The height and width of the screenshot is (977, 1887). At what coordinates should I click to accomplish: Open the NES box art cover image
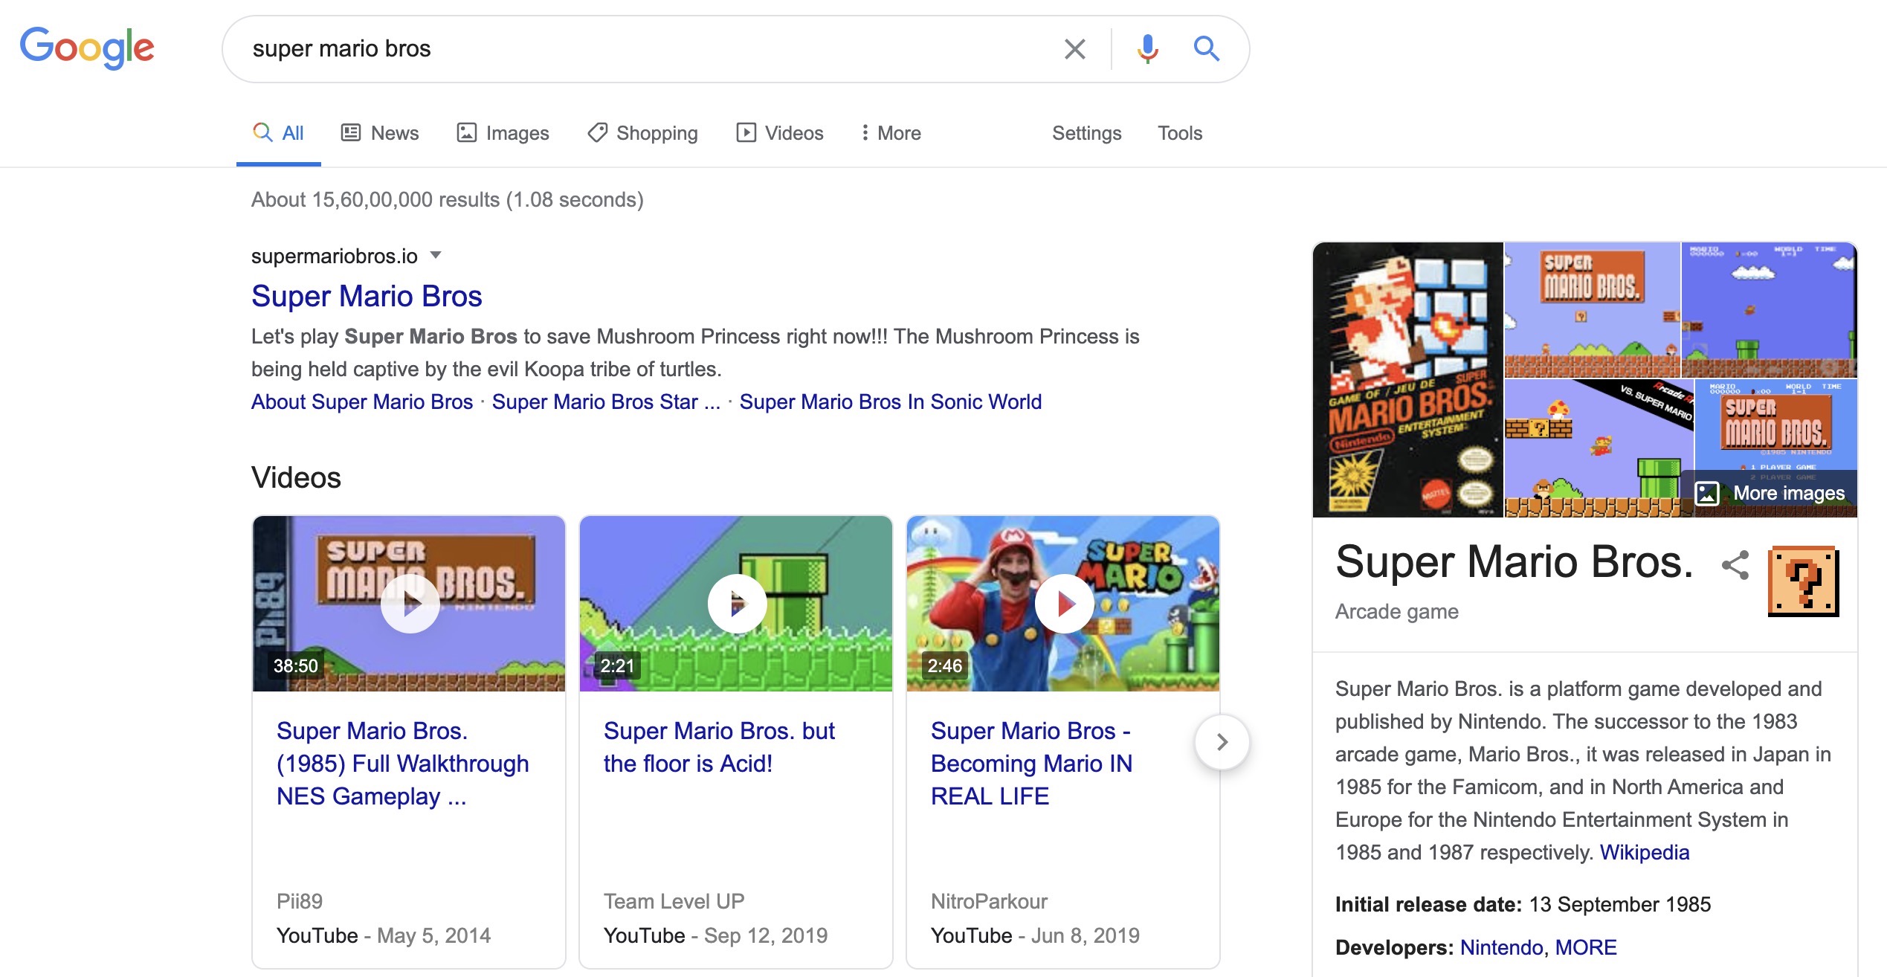1408,379
